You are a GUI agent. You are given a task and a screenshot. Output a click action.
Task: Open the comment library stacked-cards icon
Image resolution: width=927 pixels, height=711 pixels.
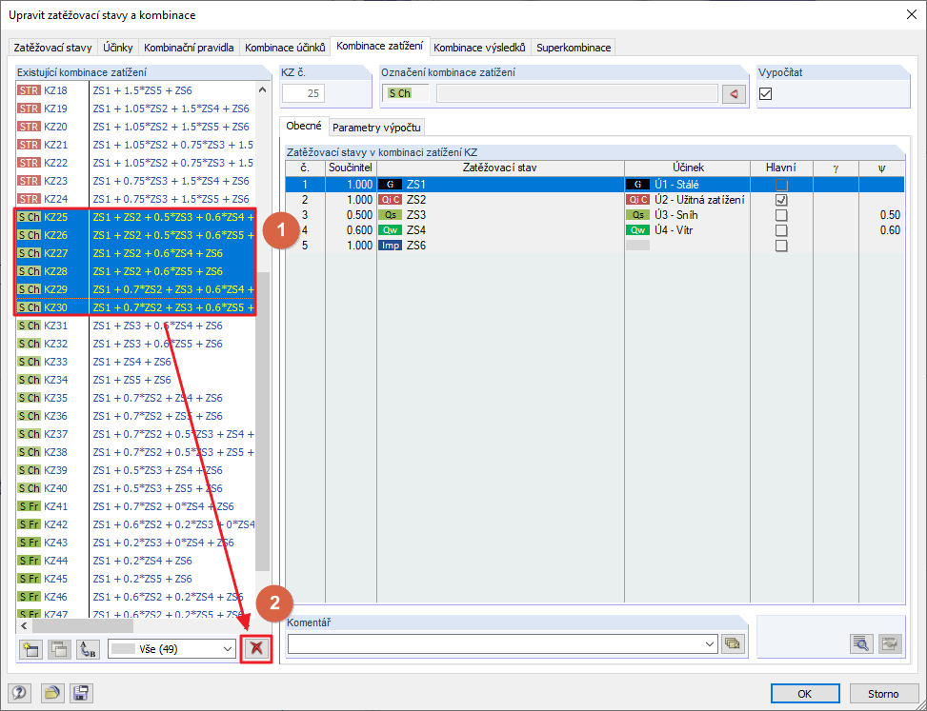click(x=733, y=643)
